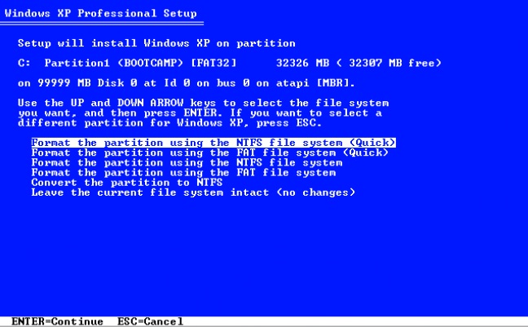Screen dimensions: 528x327
Task: Select Leave the current file system intact
Action: (x=193, y=192)
